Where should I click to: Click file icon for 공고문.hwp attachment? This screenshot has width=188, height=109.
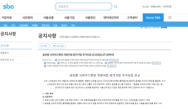56,60
